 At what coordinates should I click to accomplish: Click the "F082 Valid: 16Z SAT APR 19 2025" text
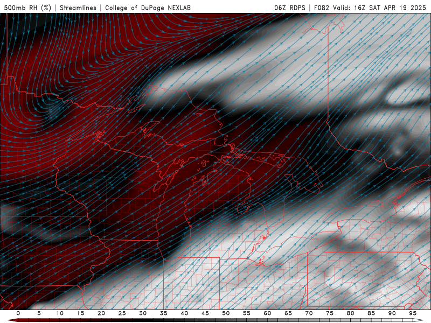pos(370,8)
